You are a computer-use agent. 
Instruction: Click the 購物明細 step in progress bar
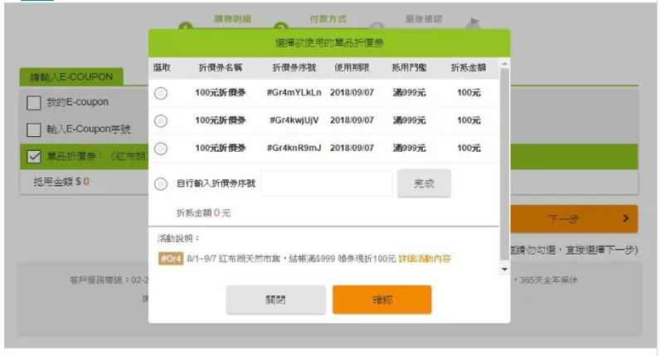coord(231,18)
